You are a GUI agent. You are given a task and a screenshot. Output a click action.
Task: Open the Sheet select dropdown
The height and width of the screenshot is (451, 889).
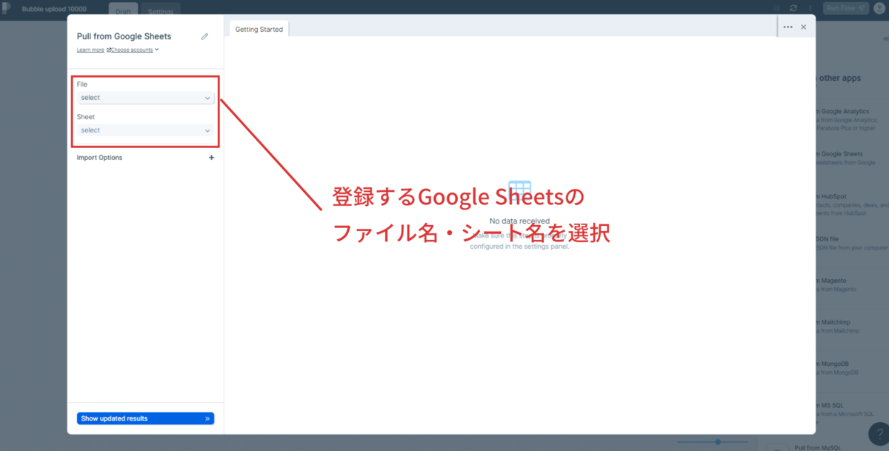click(x=146, y=130)
